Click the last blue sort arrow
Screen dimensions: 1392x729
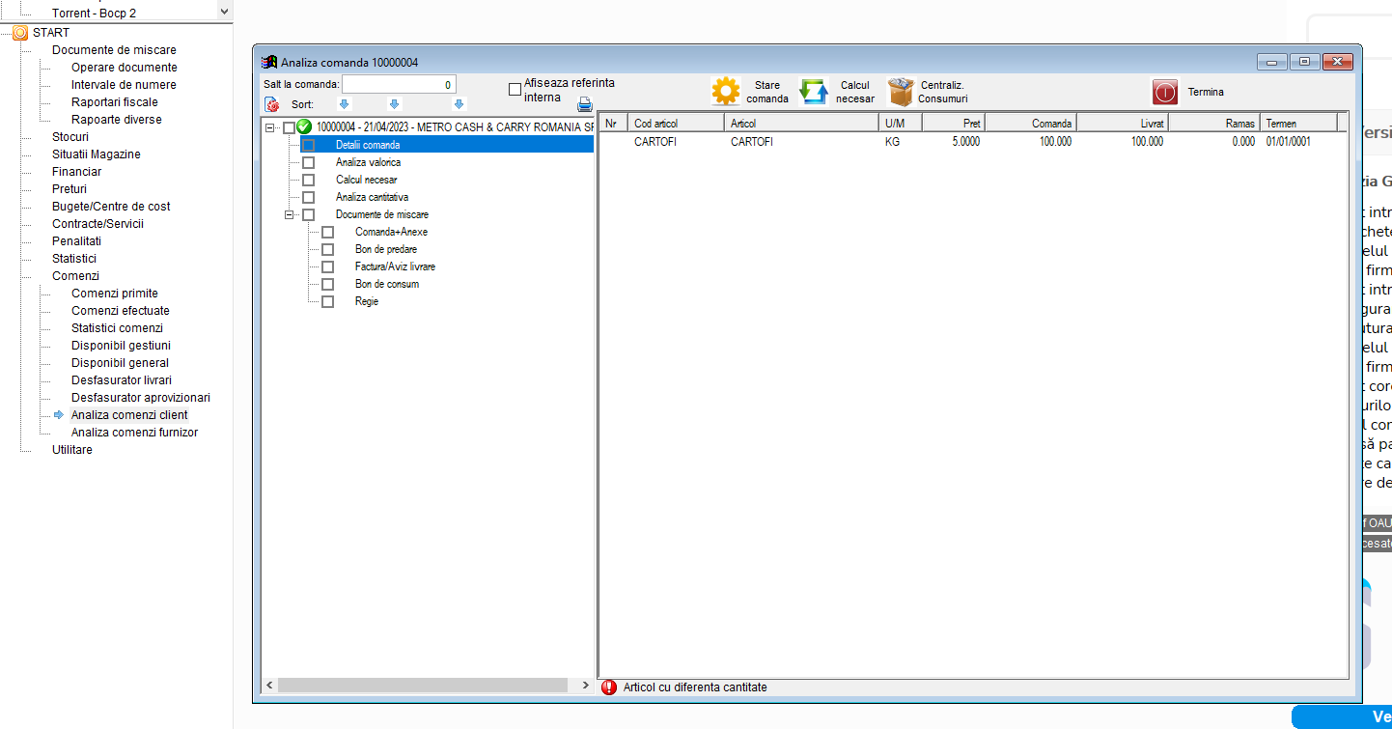(x=459, y=104)
